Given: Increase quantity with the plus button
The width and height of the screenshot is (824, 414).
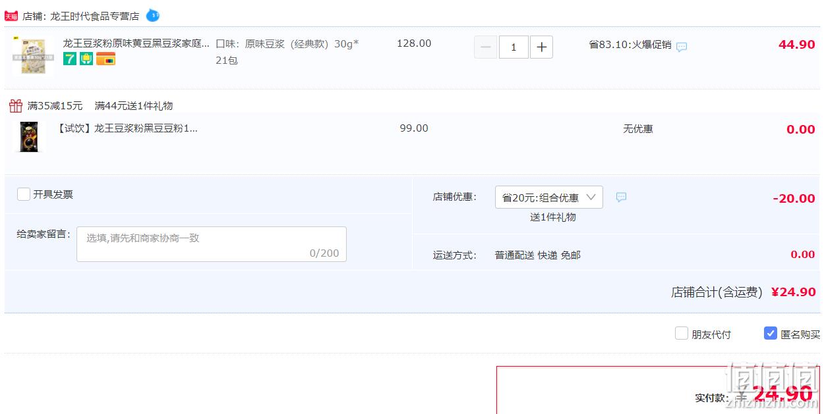Looking at the screenshot, I should point(541,47).
